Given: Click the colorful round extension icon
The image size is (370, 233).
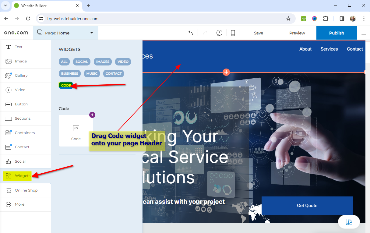Looking at the screenshot, I should [x=315, y=19].
